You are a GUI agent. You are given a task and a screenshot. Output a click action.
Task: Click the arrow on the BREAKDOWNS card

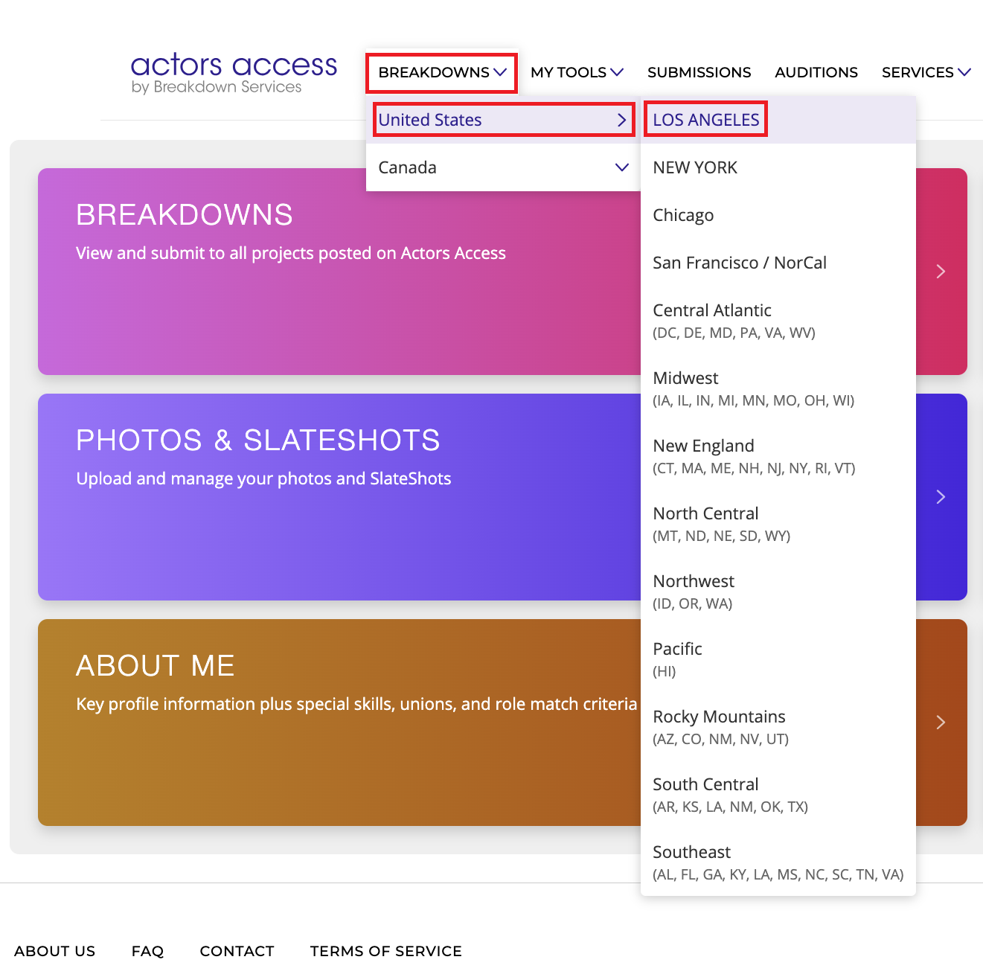[941, 272]
